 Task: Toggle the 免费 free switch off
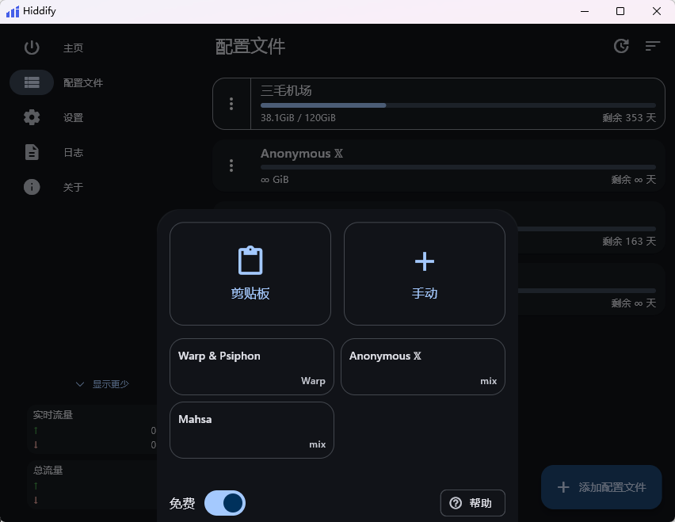pos(225,503)
